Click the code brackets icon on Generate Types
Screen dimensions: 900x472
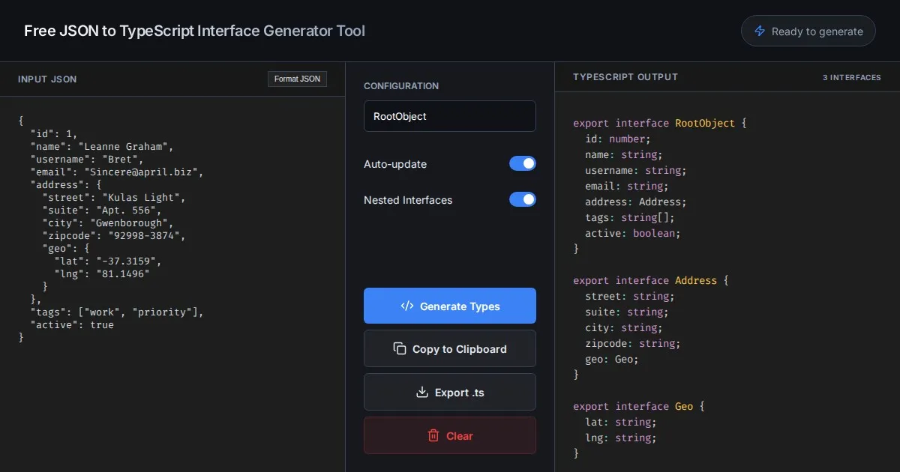click(407, 306)
